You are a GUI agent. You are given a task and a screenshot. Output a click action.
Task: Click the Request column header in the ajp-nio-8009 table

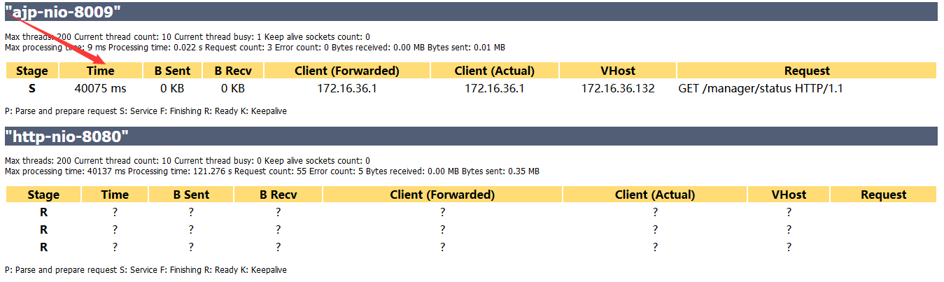pos(806,71)
